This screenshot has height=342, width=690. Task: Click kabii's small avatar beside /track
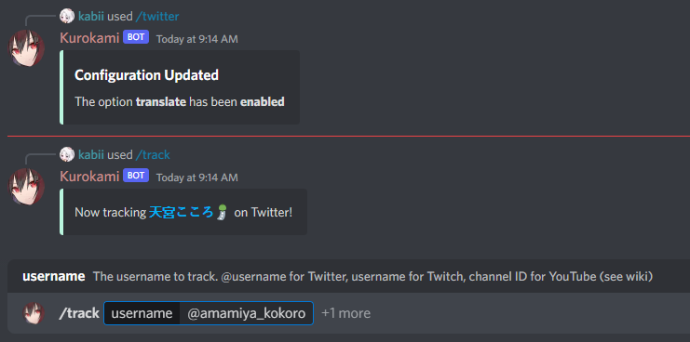(67, 154)
